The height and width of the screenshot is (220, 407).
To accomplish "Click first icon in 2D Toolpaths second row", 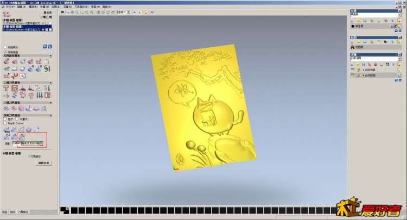I will point(6,95).
